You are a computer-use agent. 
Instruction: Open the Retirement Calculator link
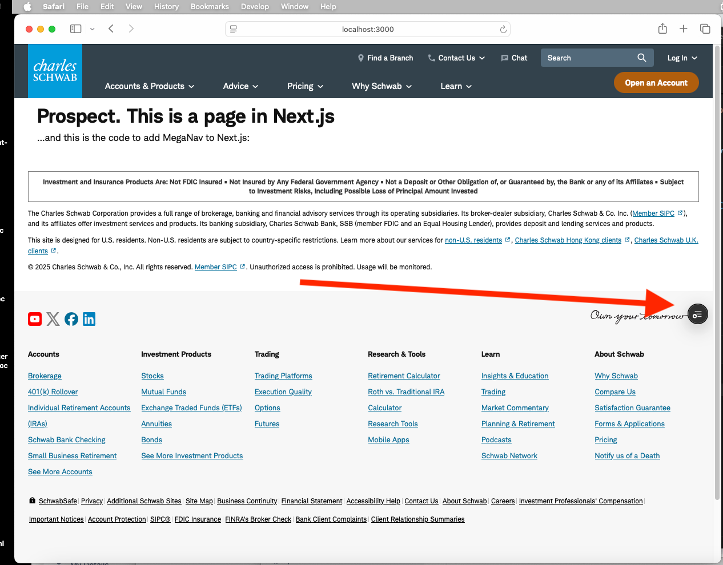tap(404, 376)
